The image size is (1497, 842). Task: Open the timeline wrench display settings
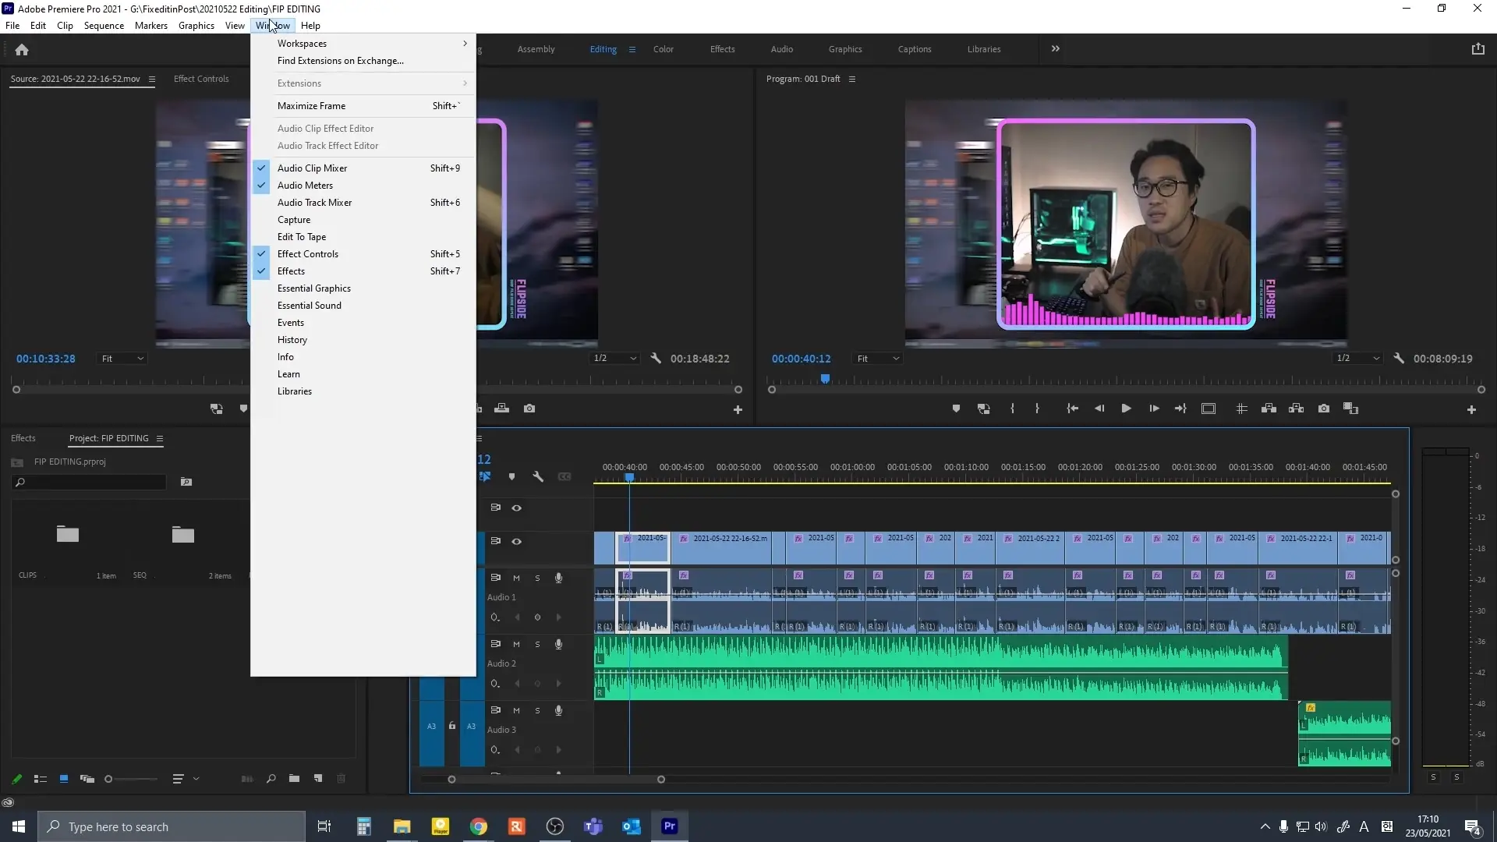[538, 476]
